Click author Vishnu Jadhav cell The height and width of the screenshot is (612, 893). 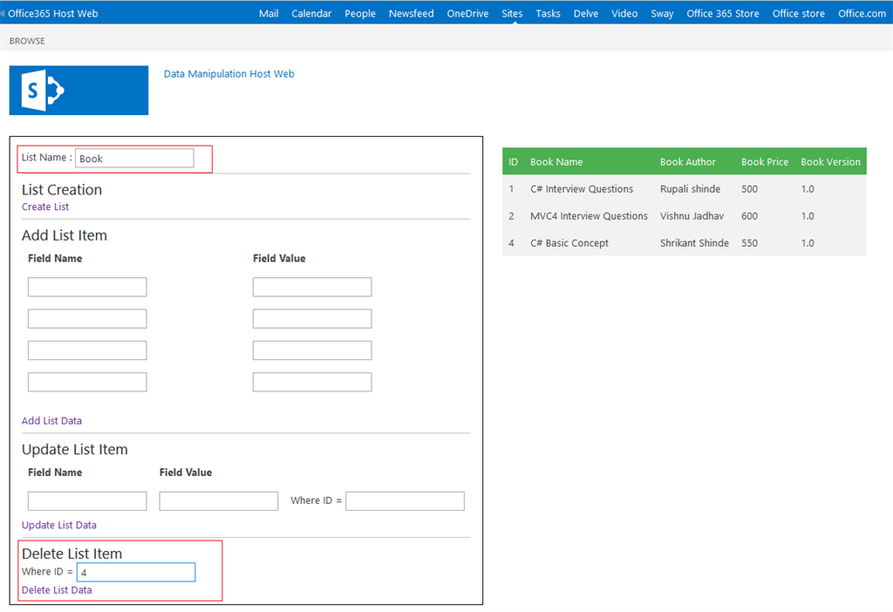pos(692,215)
